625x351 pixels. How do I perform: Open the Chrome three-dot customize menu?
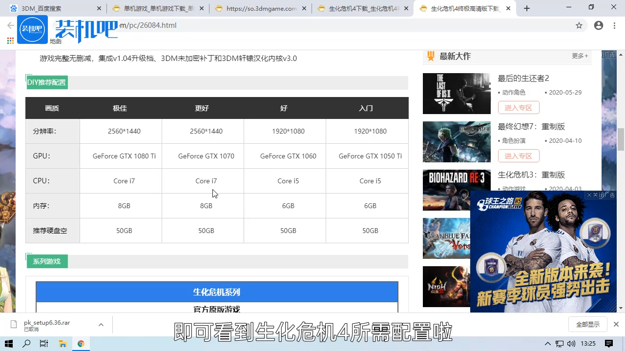pos(614,25)
